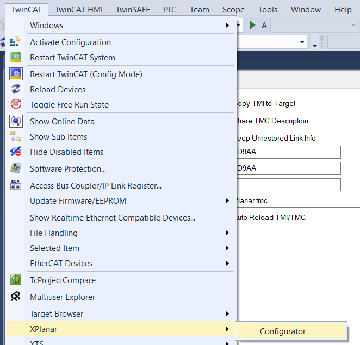The image size is (360, 345).
Task: Select Reload Devices entry
Action: (122, 90)
